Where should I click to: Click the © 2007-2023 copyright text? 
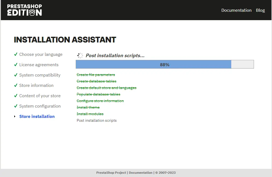[x=165, y=173]
